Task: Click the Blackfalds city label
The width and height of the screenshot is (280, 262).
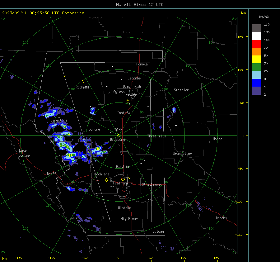Action: coord(132,86)
